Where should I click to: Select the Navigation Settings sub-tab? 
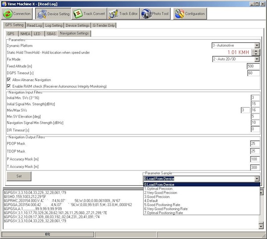(x=74, y=33)
